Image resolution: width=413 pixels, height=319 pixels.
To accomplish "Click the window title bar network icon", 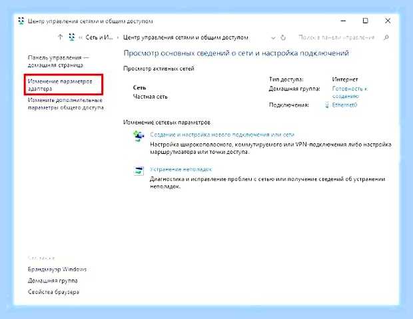I will tap(21, 21).
